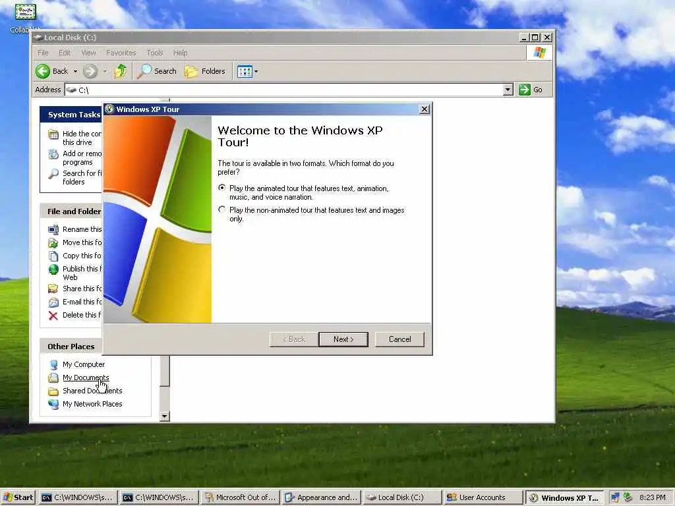
Task: Open the Help menu
Action: pos(181,53)
